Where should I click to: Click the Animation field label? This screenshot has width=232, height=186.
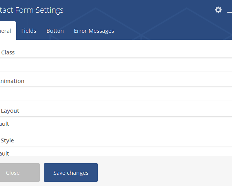12,81
